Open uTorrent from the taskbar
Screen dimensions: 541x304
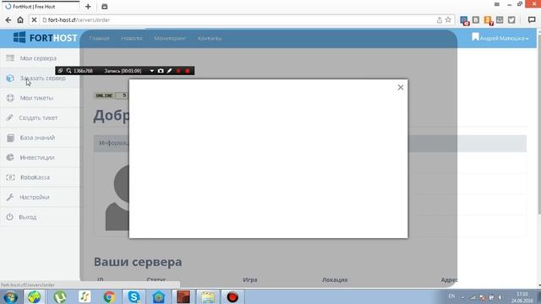[x=60, y=296]
